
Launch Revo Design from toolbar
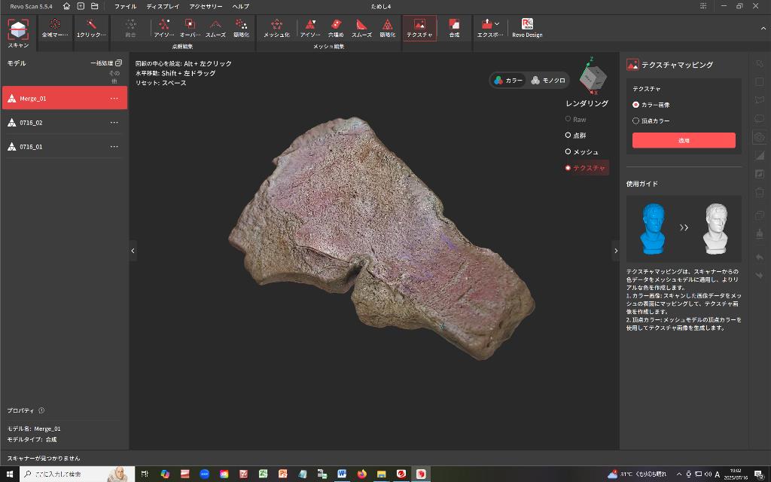[527, 29]
